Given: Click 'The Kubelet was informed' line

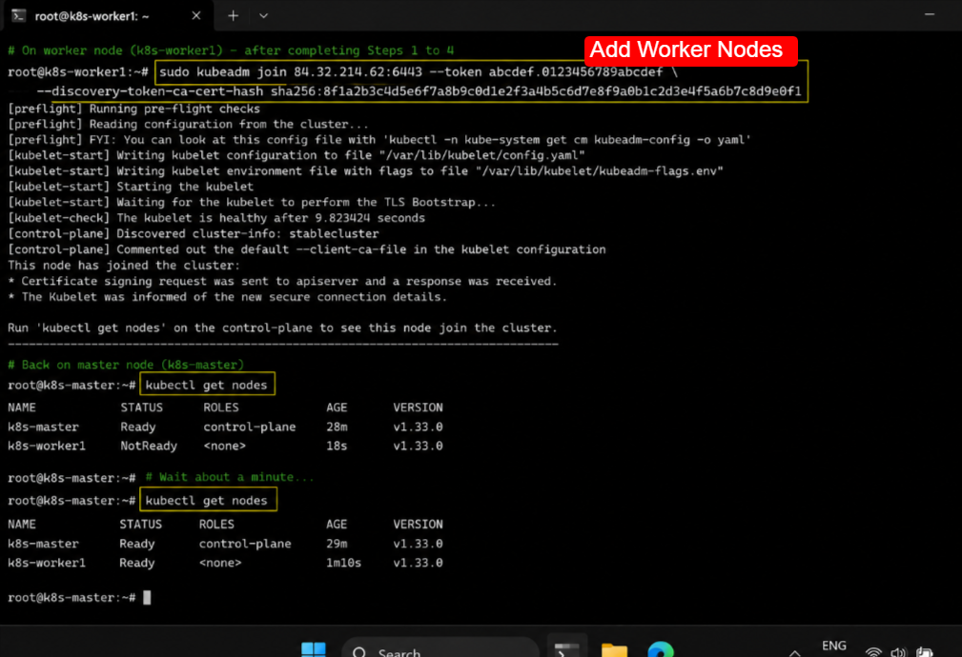Looking at the screenshot, I should point(227,297).
